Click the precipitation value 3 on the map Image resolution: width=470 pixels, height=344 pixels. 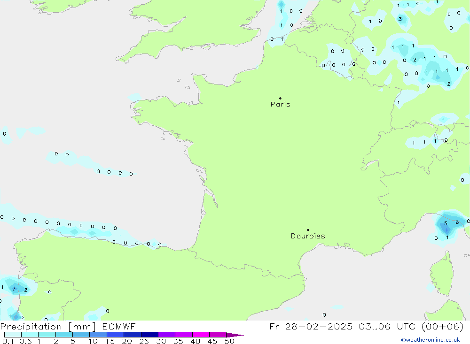point(400,19)
